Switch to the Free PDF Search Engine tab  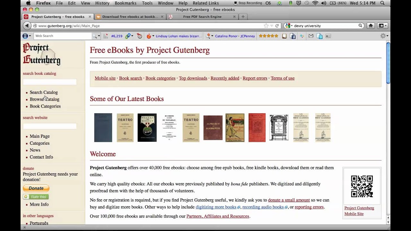(x=202, y=17)
